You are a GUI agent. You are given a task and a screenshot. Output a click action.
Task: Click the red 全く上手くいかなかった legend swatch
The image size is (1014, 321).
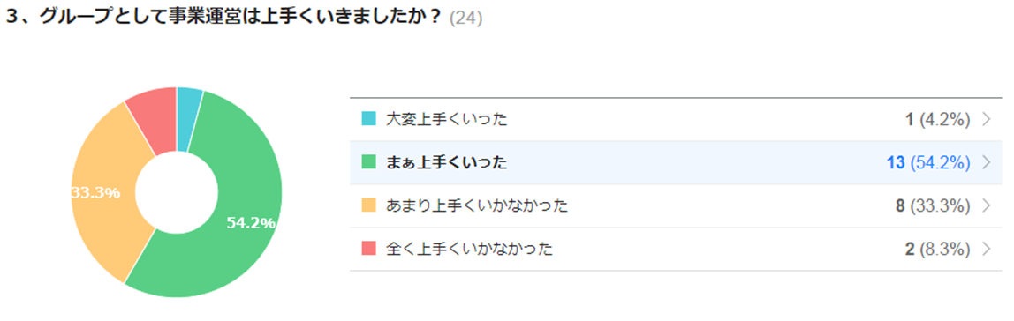(368, 249)
